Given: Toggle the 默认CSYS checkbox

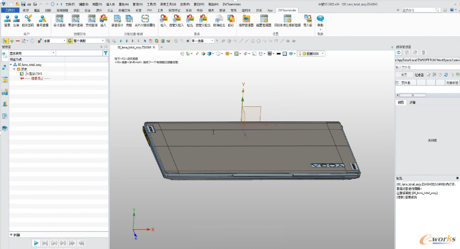Looking at the screenshot, I should (x=22, y=74).
